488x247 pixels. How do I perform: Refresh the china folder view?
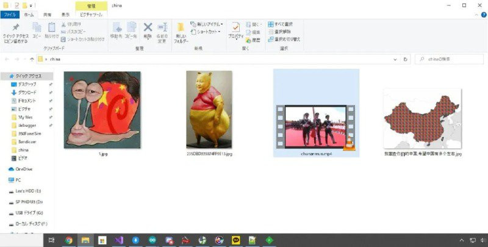[x=406, y=59]
